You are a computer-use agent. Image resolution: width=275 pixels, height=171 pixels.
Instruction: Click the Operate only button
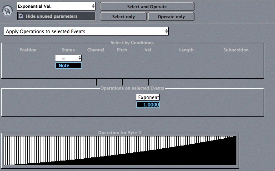[171, 17]
